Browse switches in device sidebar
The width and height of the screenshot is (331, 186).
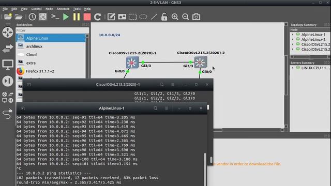tap(8, 49)
